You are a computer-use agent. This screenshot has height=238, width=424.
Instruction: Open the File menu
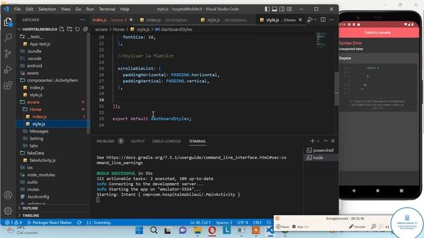click(17, 9)
